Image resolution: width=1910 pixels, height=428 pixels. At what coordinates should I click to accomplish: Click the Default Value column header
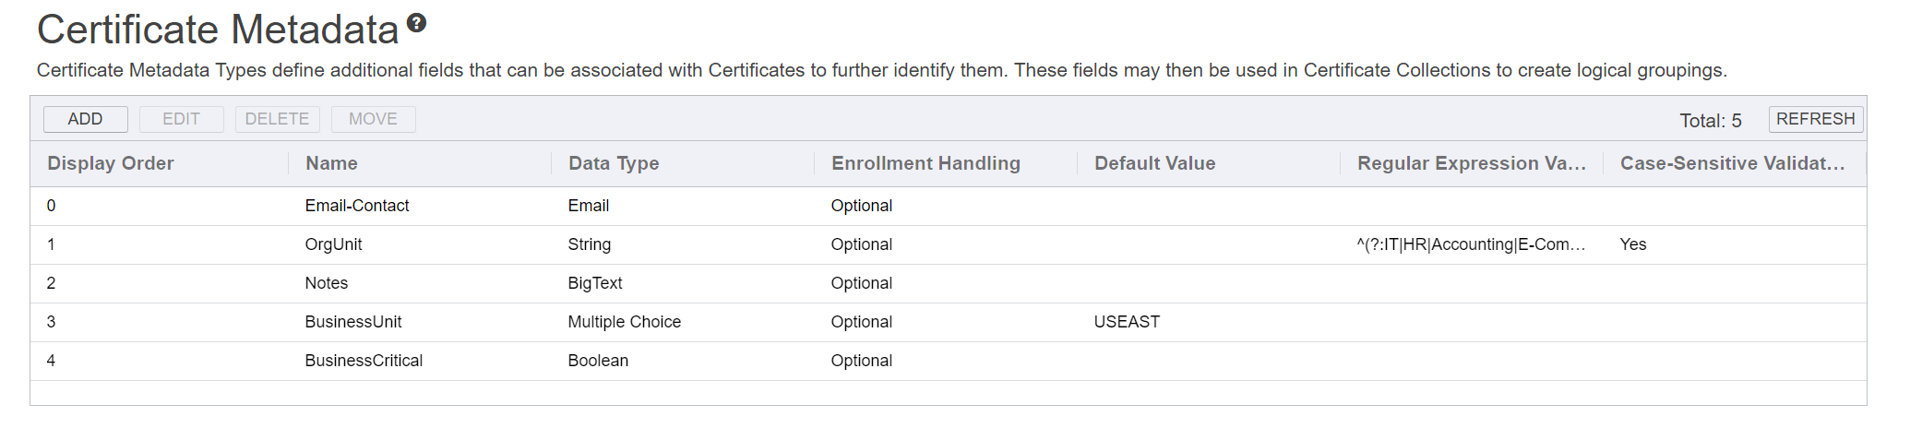point(1154,163)
